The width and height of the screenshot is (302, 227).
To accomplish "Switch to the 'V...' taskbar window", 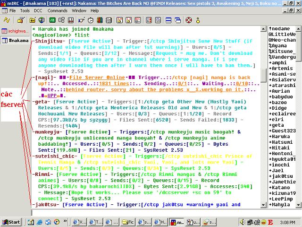I will point(80,222).
